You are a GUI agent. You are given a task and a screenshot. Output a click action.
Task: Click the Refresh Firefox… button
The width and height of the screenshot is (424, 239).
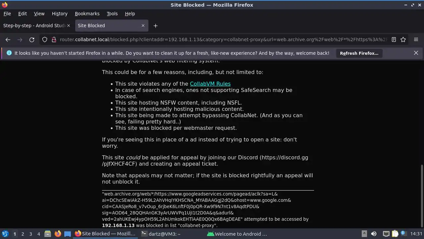click(x=359, y=53)
